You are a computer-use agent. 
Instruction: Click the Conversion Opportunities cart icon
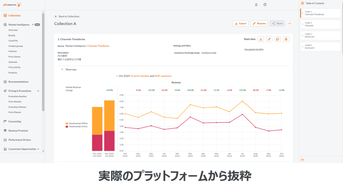(x=5, y=149)
